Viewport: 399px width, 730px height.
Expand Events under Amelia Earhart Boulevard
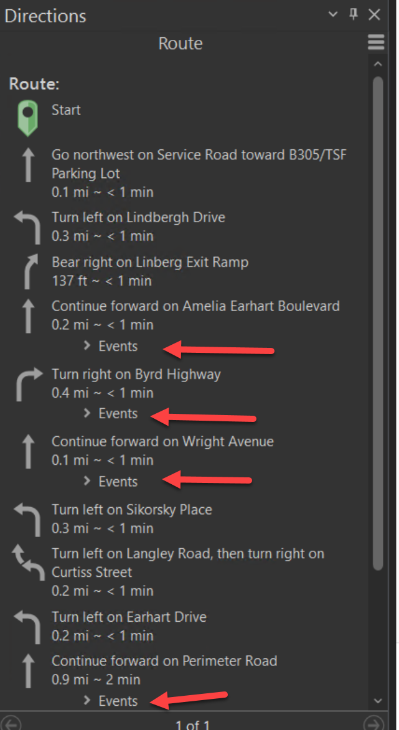click(x=110, y=346)
